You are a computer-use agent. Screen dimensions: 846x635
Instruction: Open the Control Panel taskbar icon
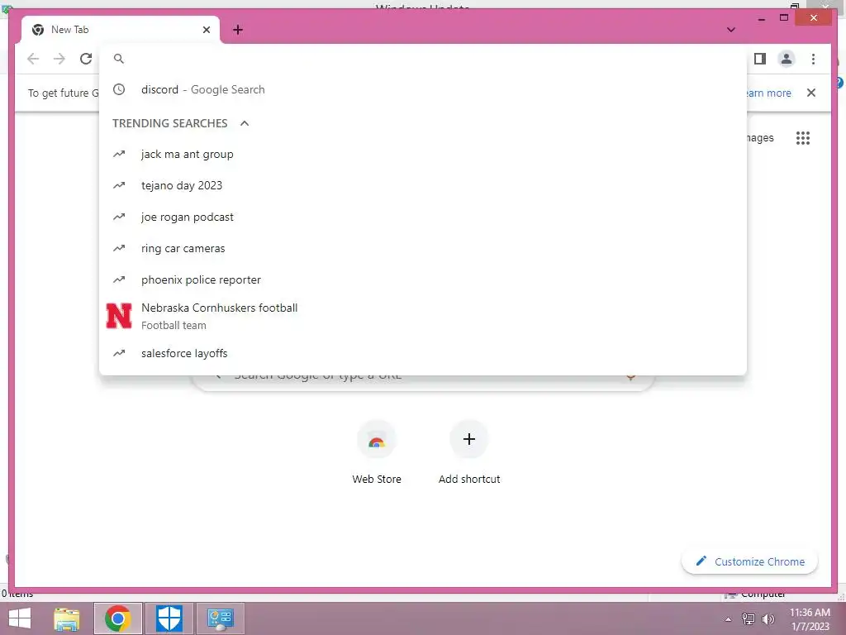pos(220,618)
